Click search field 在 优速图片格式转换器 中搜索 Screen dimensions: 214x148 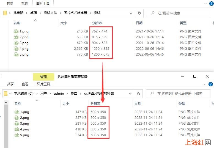178,94
